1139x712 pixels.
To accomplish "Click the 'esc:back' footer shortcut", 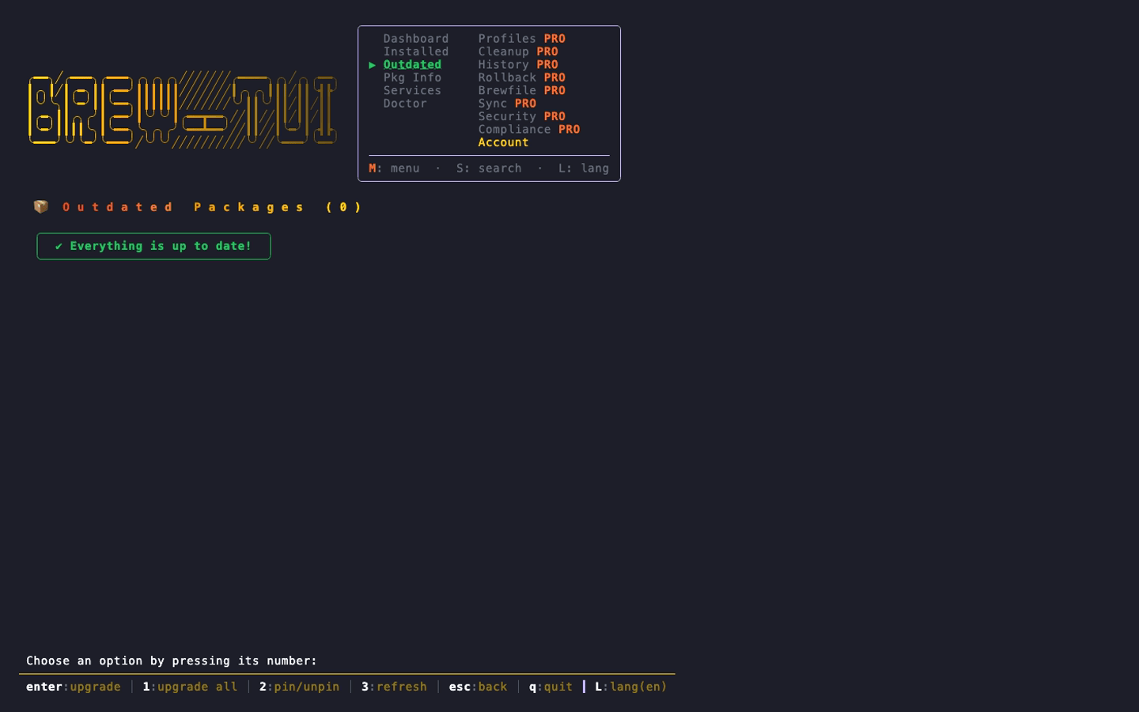I will coord(478,687).
